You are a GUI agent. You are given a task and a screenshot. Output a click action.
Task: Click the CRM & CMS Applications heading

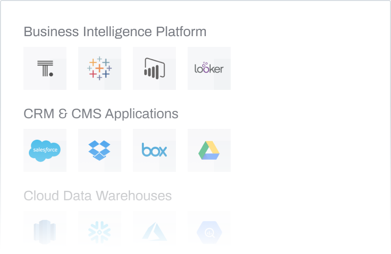pos(101,114)
